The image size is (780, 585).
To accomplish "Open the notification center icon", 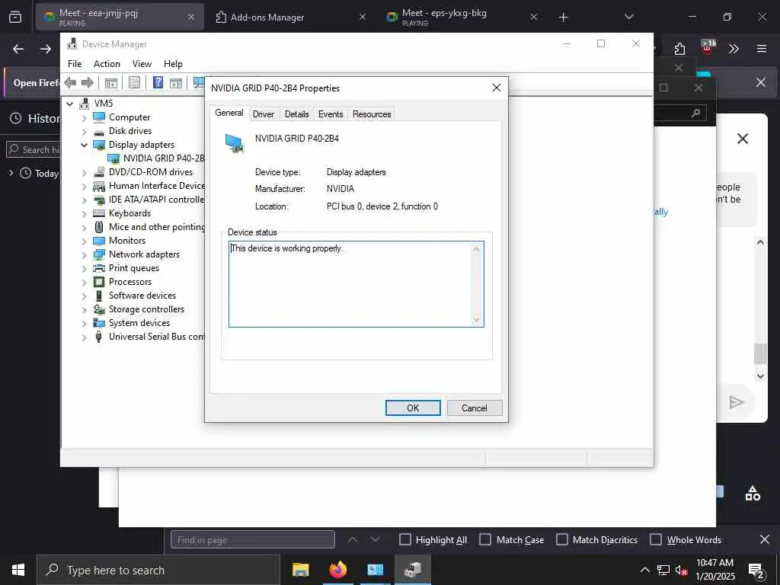I will tap(756, 571).
